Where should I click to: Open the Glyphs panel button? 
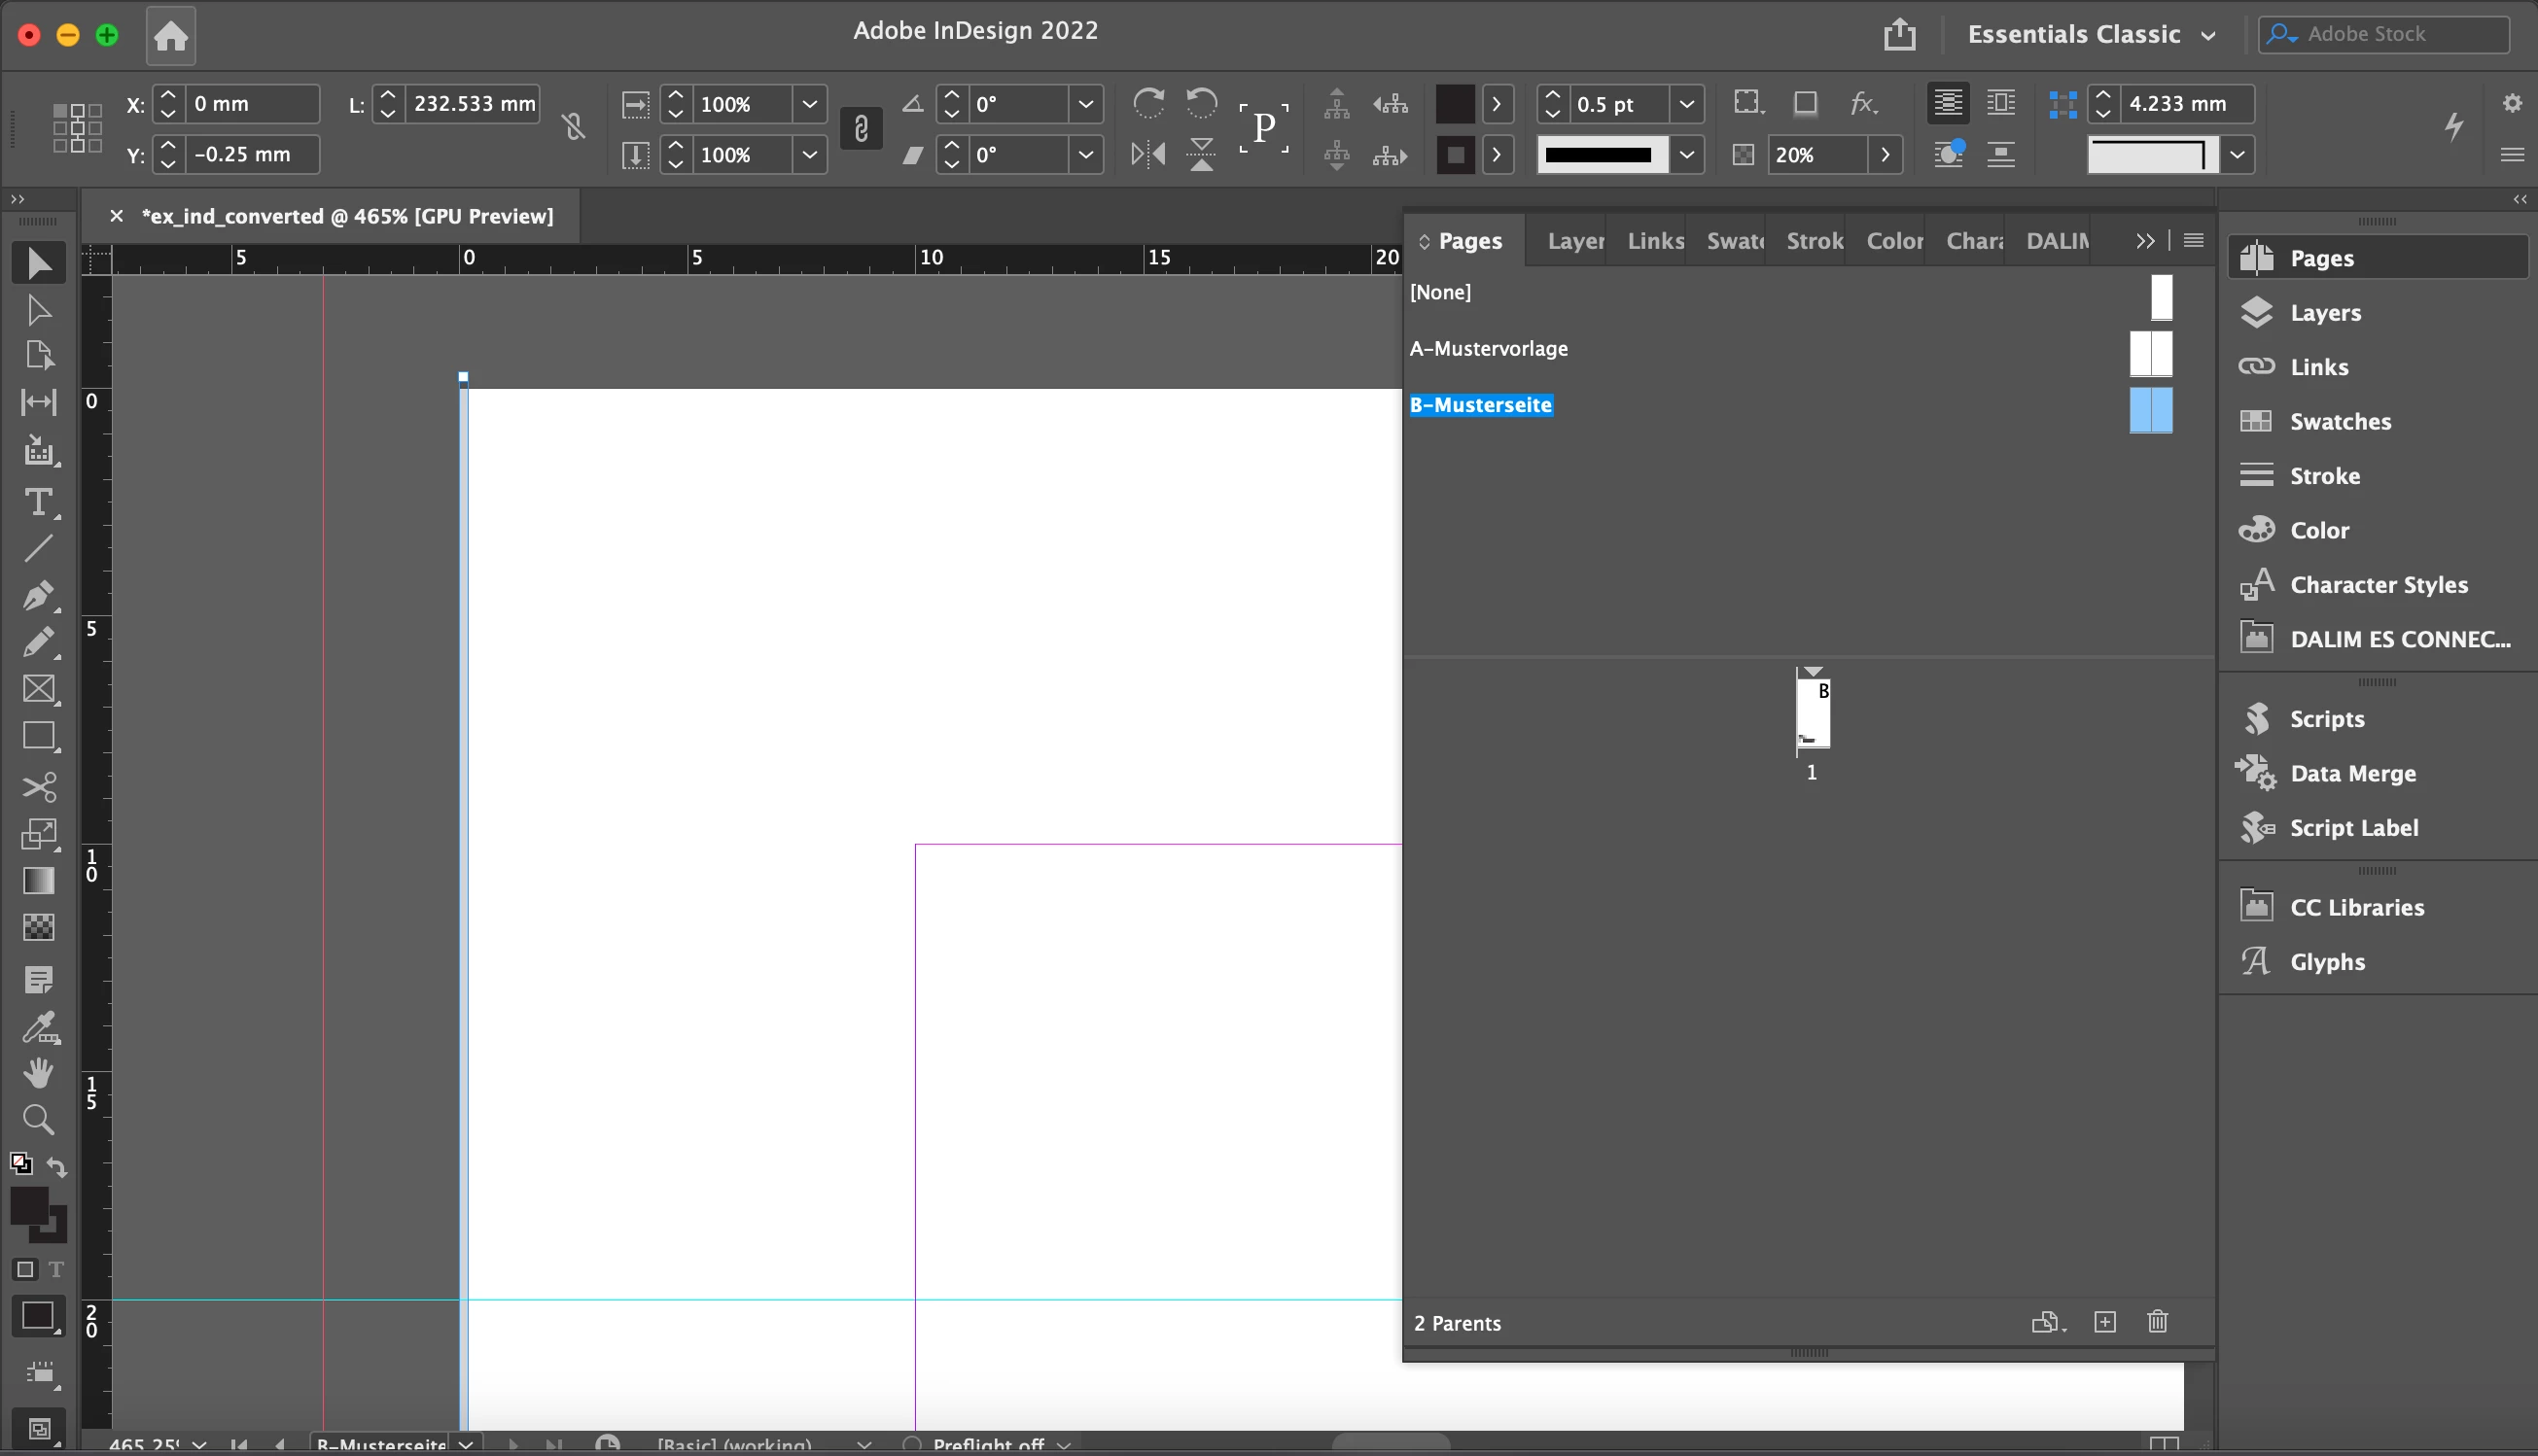pyautogui.click(x=2326, y=961)
